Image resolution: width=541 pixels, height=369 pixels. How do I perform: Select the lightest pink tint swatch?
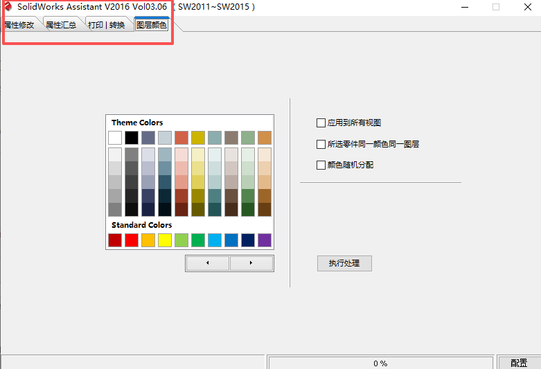(x=181, y=155)
